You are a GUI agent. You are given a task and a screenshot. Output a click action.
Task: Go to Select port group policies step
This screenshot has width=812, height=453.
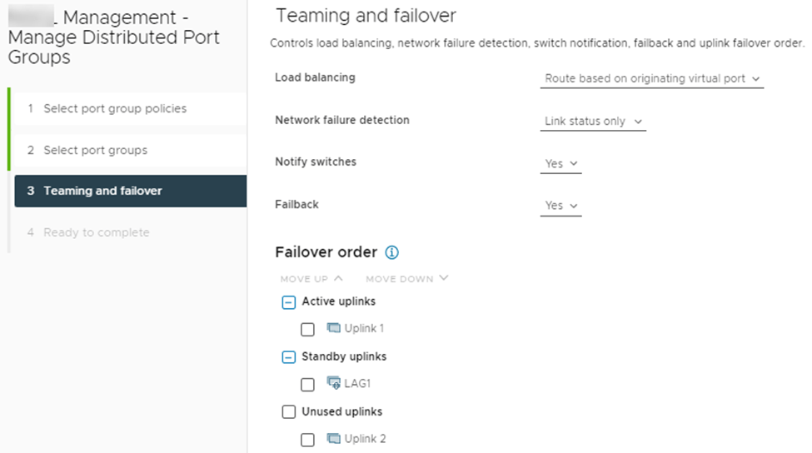pyautogui.click(x=115, y=108)
